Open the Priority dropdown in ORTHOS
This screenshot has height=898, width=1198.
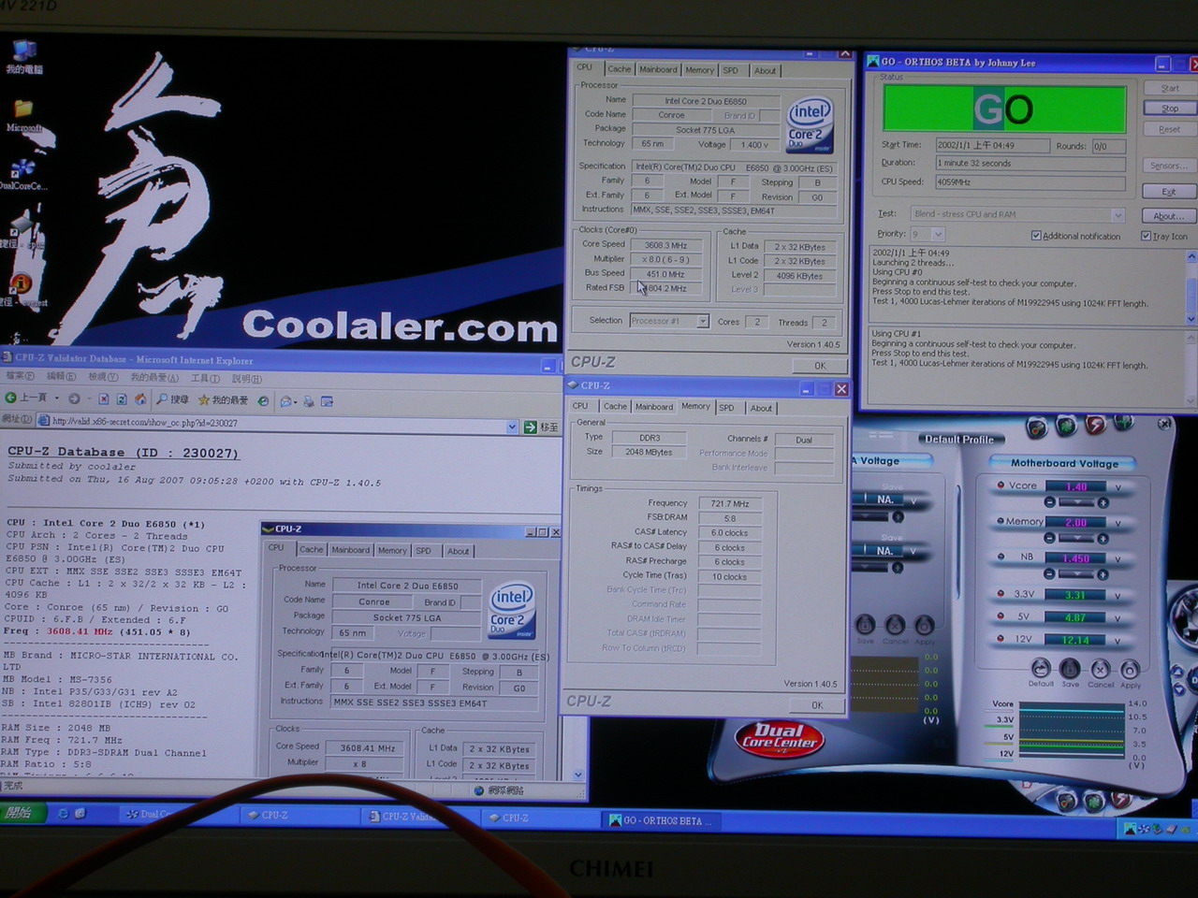(938, 234)
